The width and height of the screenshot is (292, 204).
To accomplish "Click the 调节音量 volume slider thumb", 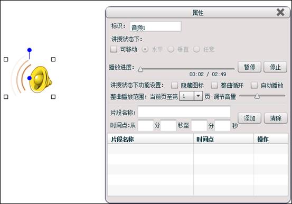I will [257, 96].
